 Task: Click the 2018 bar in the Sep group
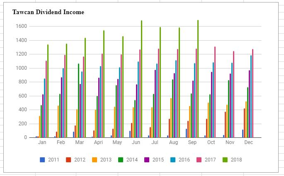click(198, 79)
